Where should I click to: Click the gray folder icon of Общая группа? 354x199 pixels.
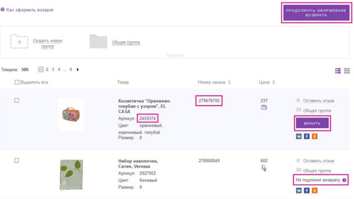click(x=98, y=42)
